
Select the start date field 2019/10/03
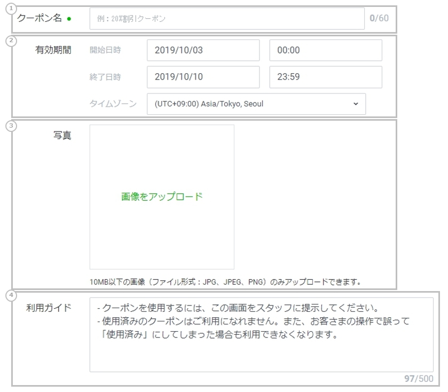203,50
